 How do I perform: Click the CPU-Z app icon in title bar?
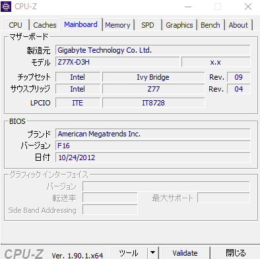pyautogui.click(x=6, y=7)
